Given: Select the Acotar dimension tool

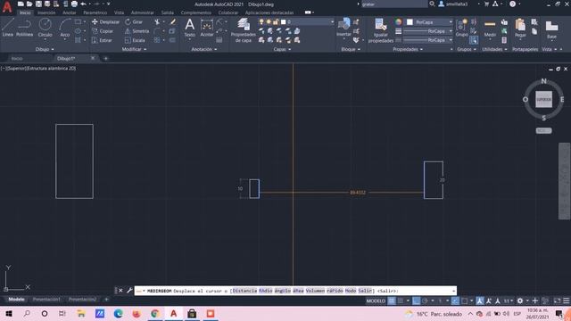Looking at the screenshot, I should click(x=207, y=28).
